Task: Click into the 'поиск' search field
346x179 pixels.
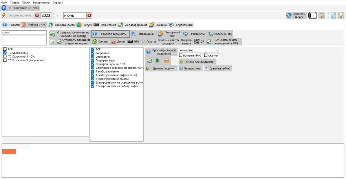Action: pyautogui.click(x=24, y=33)
